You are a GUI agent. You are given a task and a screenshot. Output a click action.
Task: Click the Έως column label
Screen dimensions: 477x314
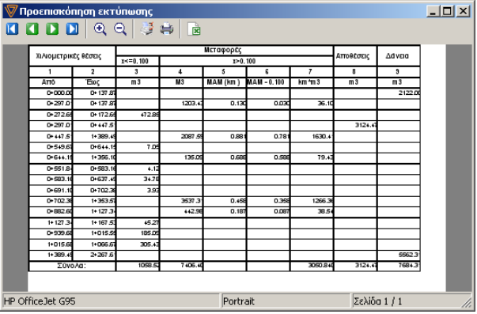click(93, 82)
